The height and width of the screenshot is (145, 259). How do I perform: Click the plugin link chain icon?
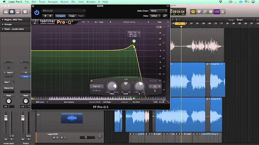pyautogui.click(x=165, y=16)
